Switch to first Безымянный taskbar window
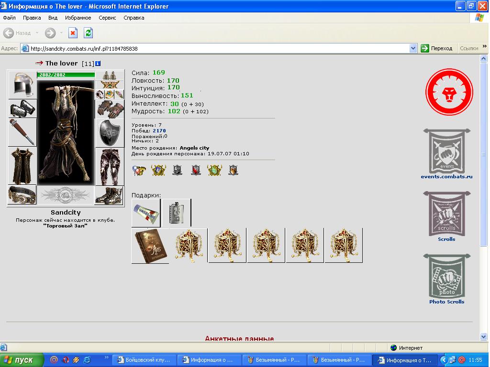Viewport: 490px width, 367px height. 274,360
